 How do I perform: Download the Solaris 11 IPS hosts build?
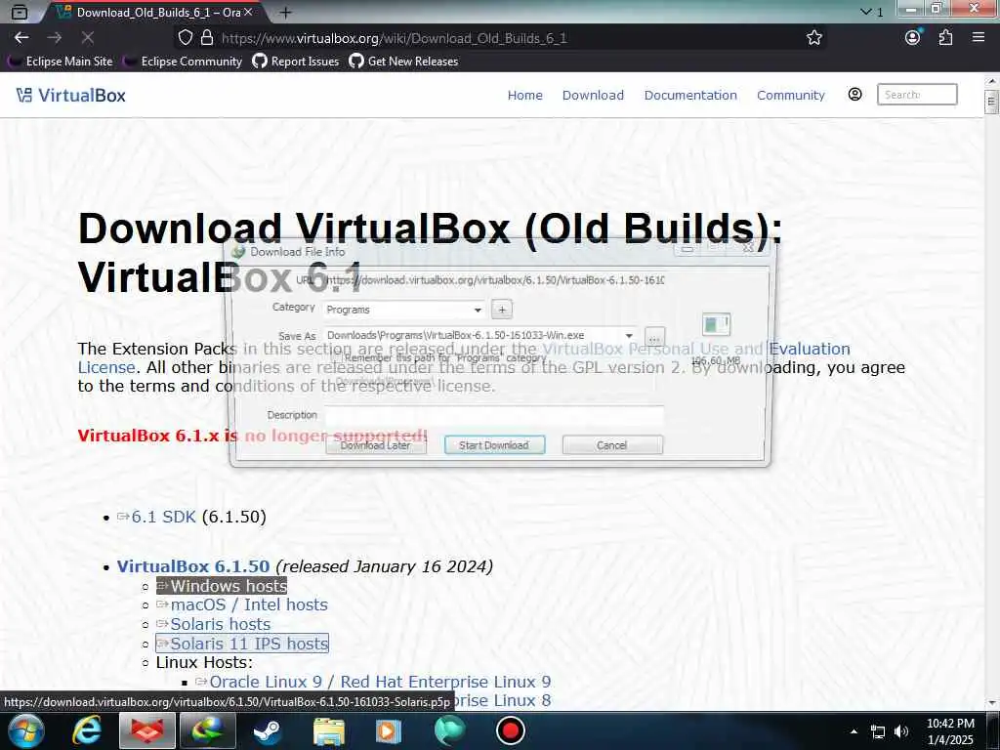242,644
